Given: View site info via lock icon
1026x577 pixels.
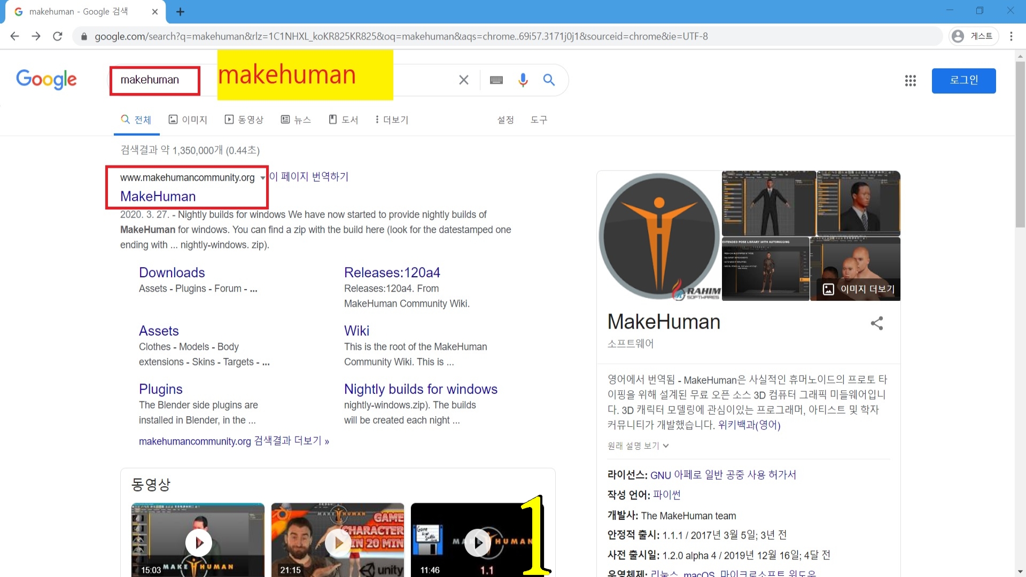Looking at the screenshot, I should (84, 36).
